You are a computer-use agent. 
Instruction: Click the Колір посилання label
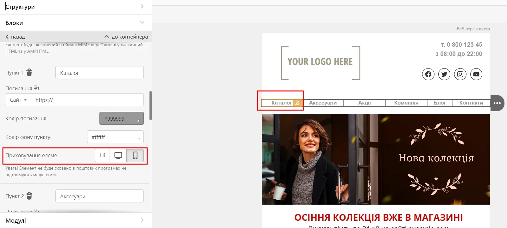tap(26, 118)
